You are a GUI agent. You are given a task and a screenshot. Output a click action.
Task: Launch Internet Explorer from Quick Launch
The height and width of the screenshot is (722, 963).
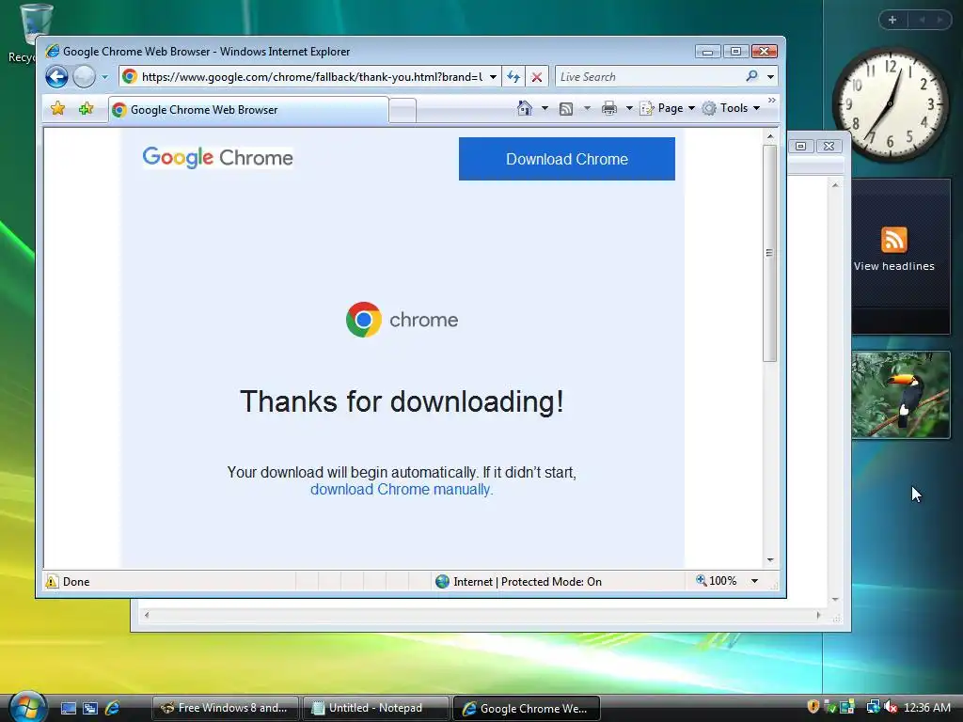113,709
